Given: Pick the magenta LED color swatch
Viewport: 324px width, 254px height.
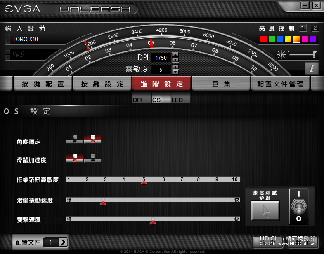Looking at the screenshot, I should [x=305, y=39].
